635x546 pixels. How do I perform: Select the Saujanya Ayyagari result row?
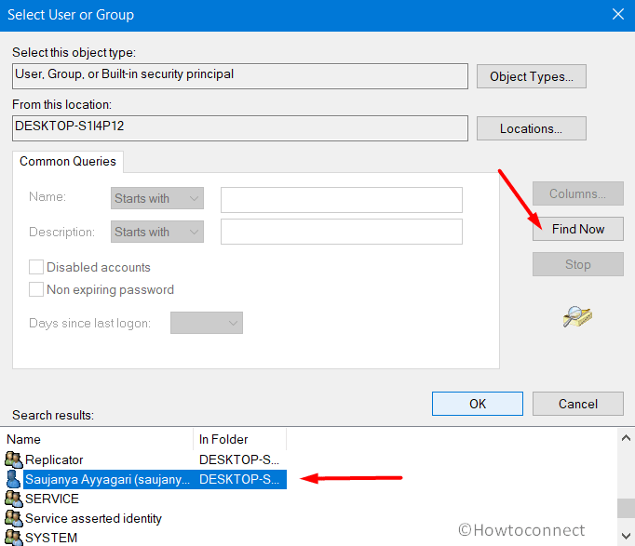tap(146, 479)
